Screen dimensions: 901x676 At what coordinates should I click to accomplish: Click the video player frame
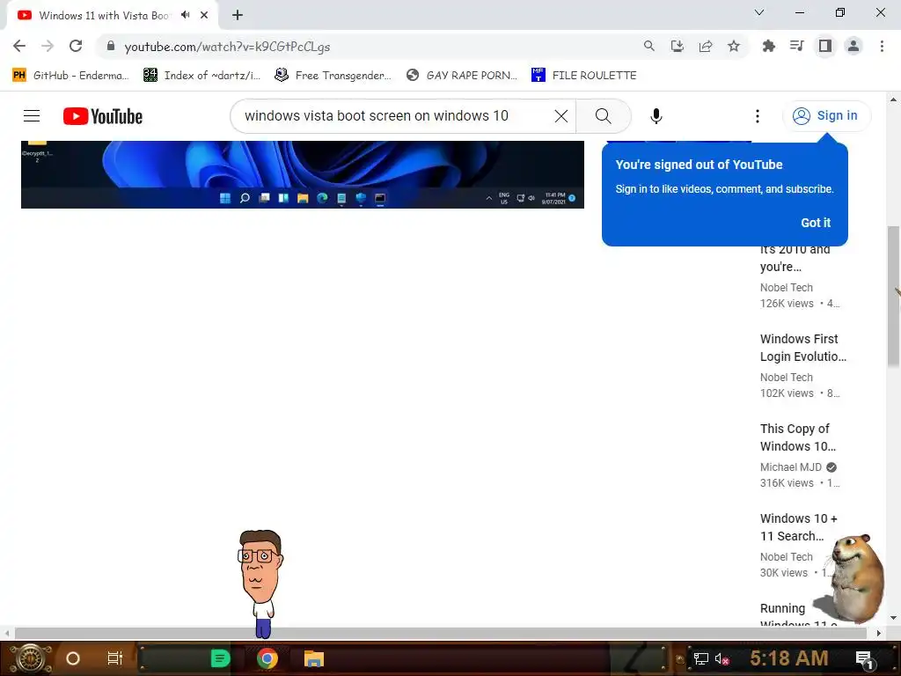[303, 175]
